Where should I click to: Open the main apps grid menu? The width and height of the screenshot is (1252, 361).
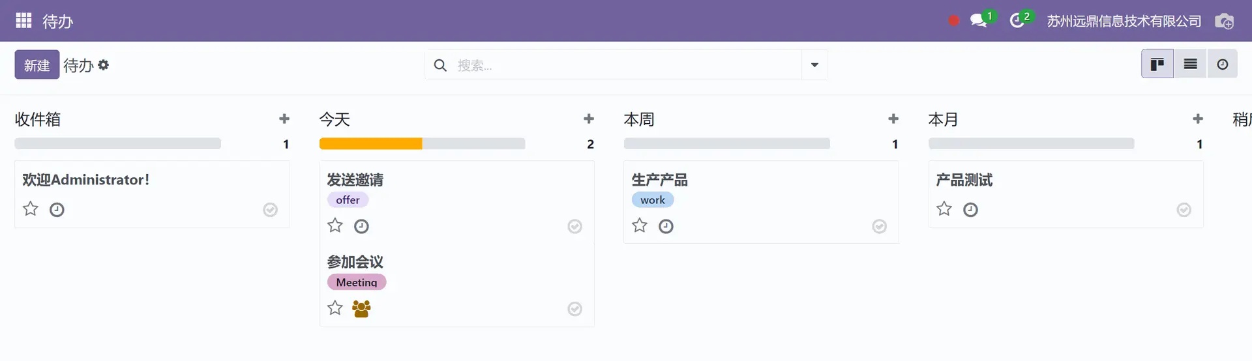pos(23,21)
